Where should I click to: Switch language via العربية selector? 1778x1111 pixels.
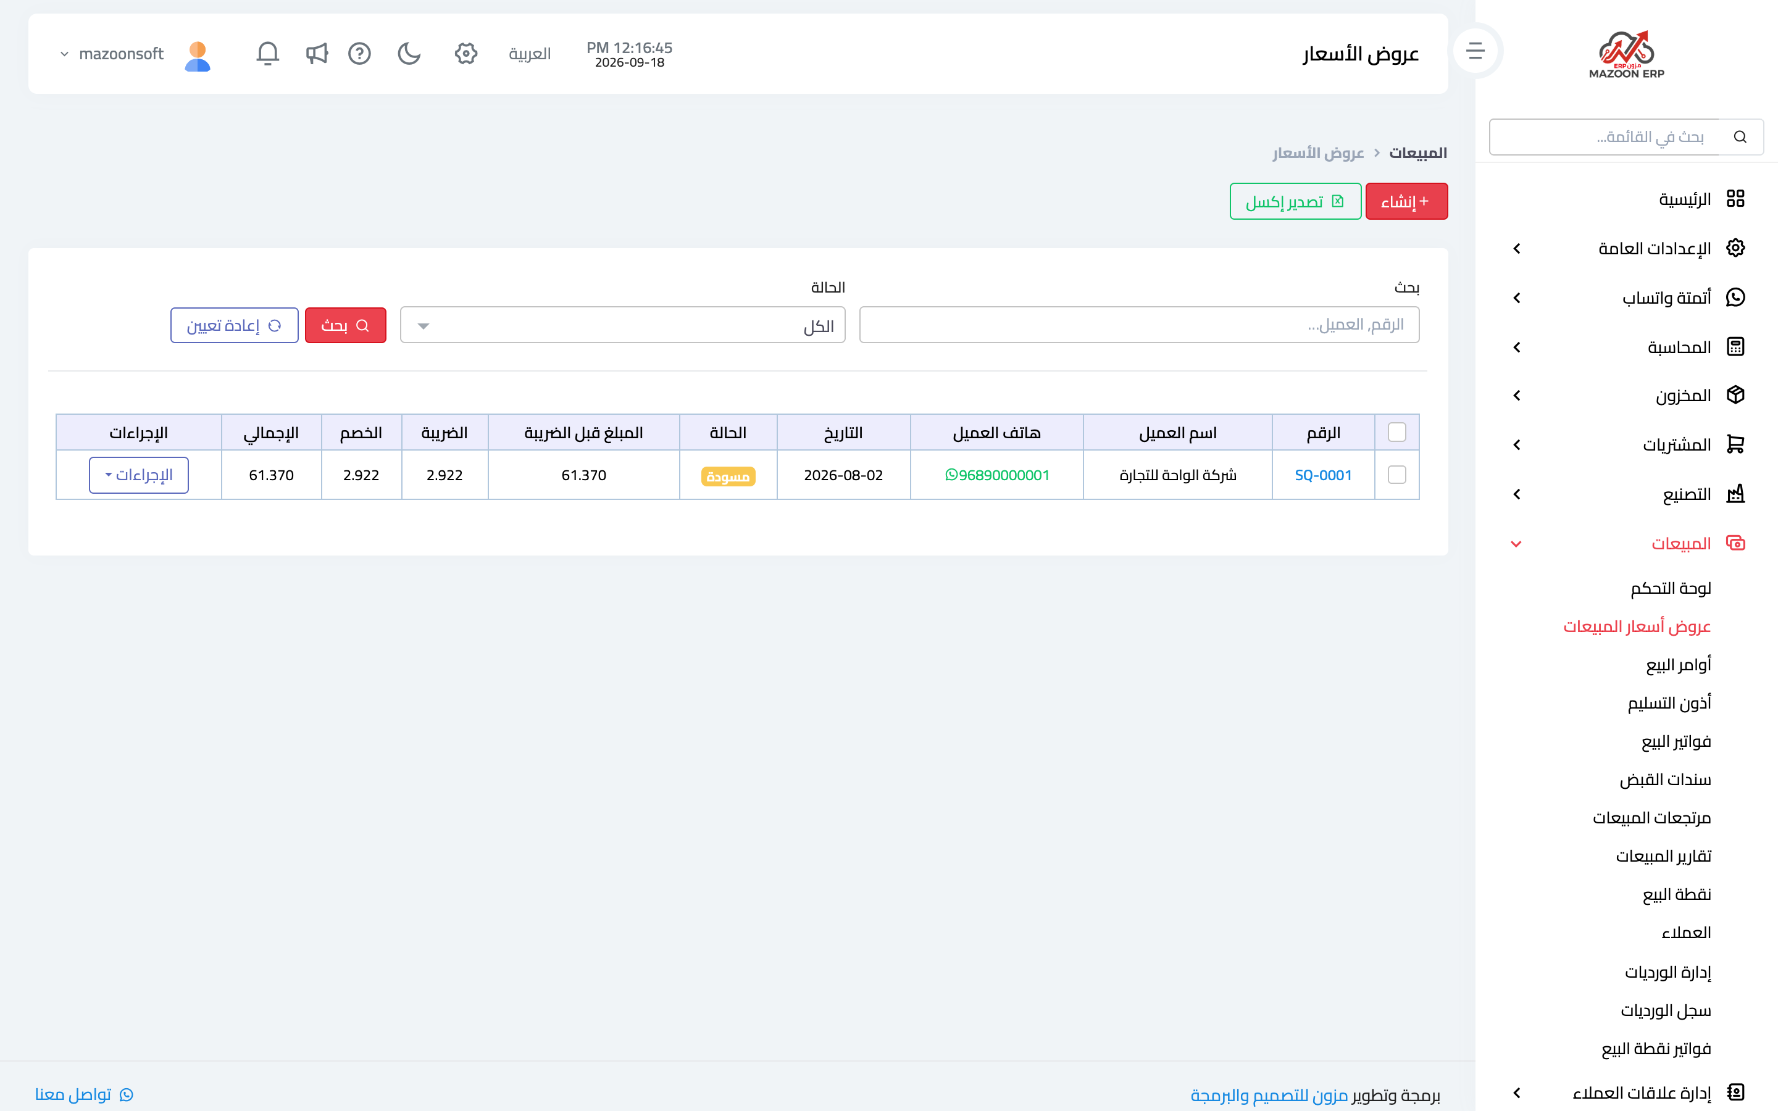tap(530, 54)
